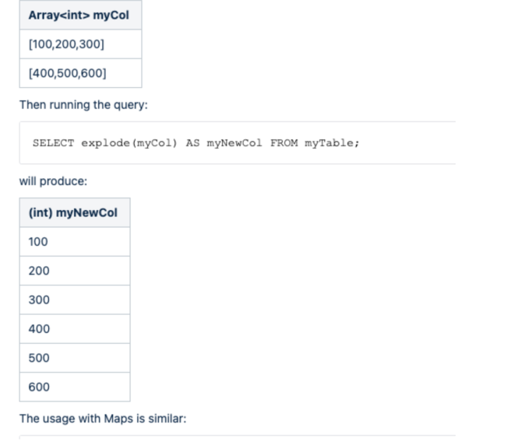This screenshot has height=445, width=528.
Task: Click the SELECT keyword in the code block
Action: (53, 143)
